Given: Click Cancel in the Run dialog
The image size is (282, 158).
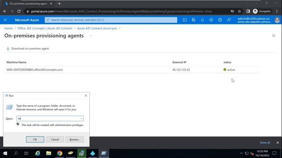Looking at the screenshot, I should (55, 140).
